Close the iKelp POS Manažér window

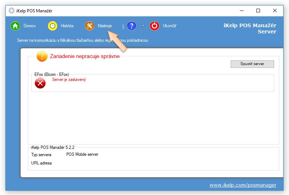(x=275, y=11)
